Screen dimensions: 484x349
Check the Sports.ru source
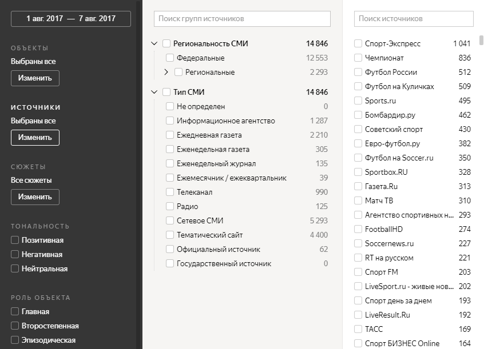coord(358,101)
